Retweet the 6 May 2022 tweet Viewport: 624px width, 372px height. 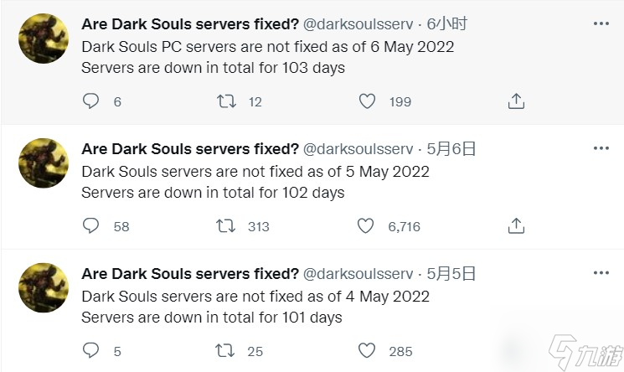[x=226, y=101]
